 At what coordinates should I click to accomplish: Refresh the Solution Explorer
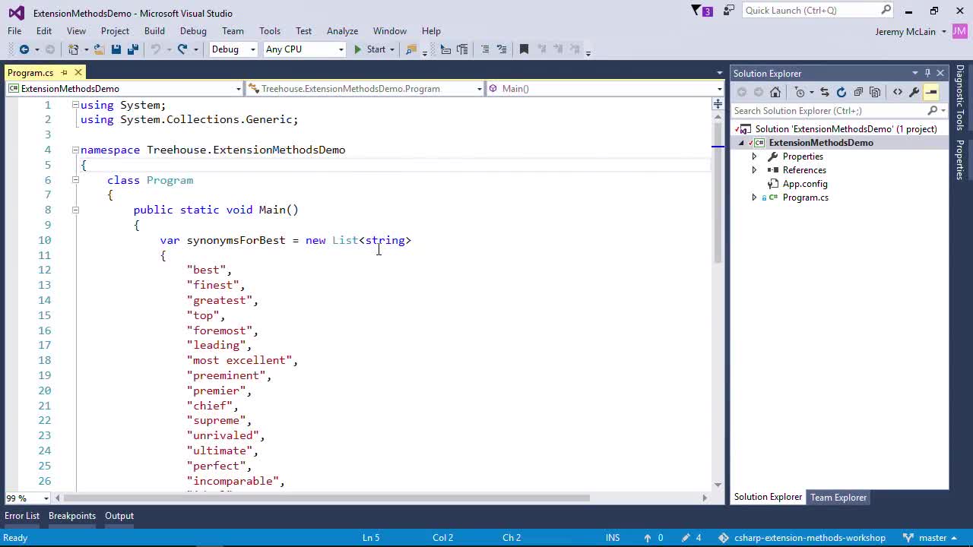(841, 92)
